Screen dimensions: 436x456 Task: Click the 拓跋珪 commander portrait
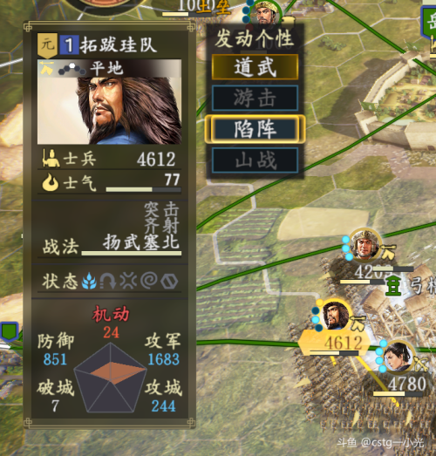[x=109, y=102]
